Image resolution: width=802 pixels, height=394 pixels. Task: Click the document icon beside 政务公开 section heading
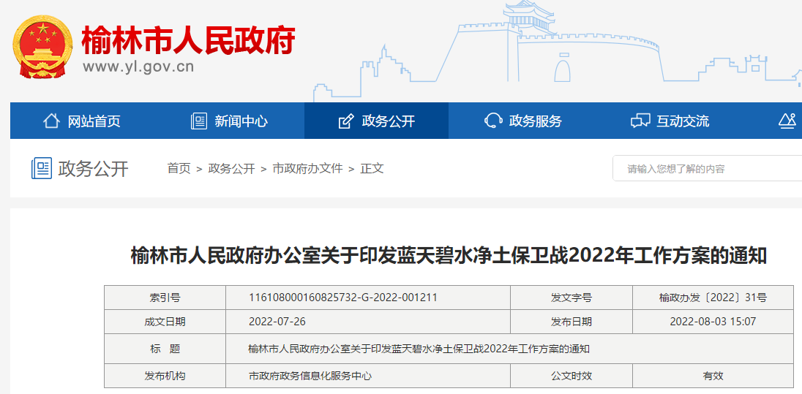42,168
